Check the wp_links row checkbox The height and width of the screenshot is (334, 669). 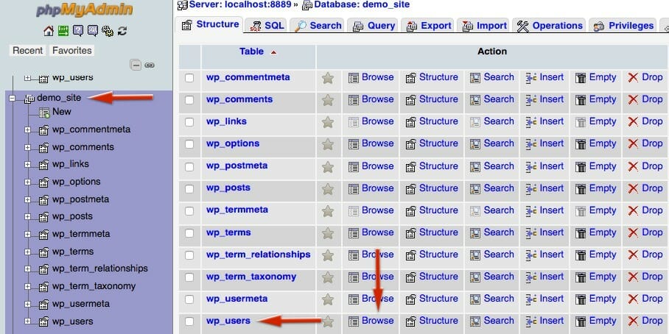pyautogui.click(x=189, y=122)
